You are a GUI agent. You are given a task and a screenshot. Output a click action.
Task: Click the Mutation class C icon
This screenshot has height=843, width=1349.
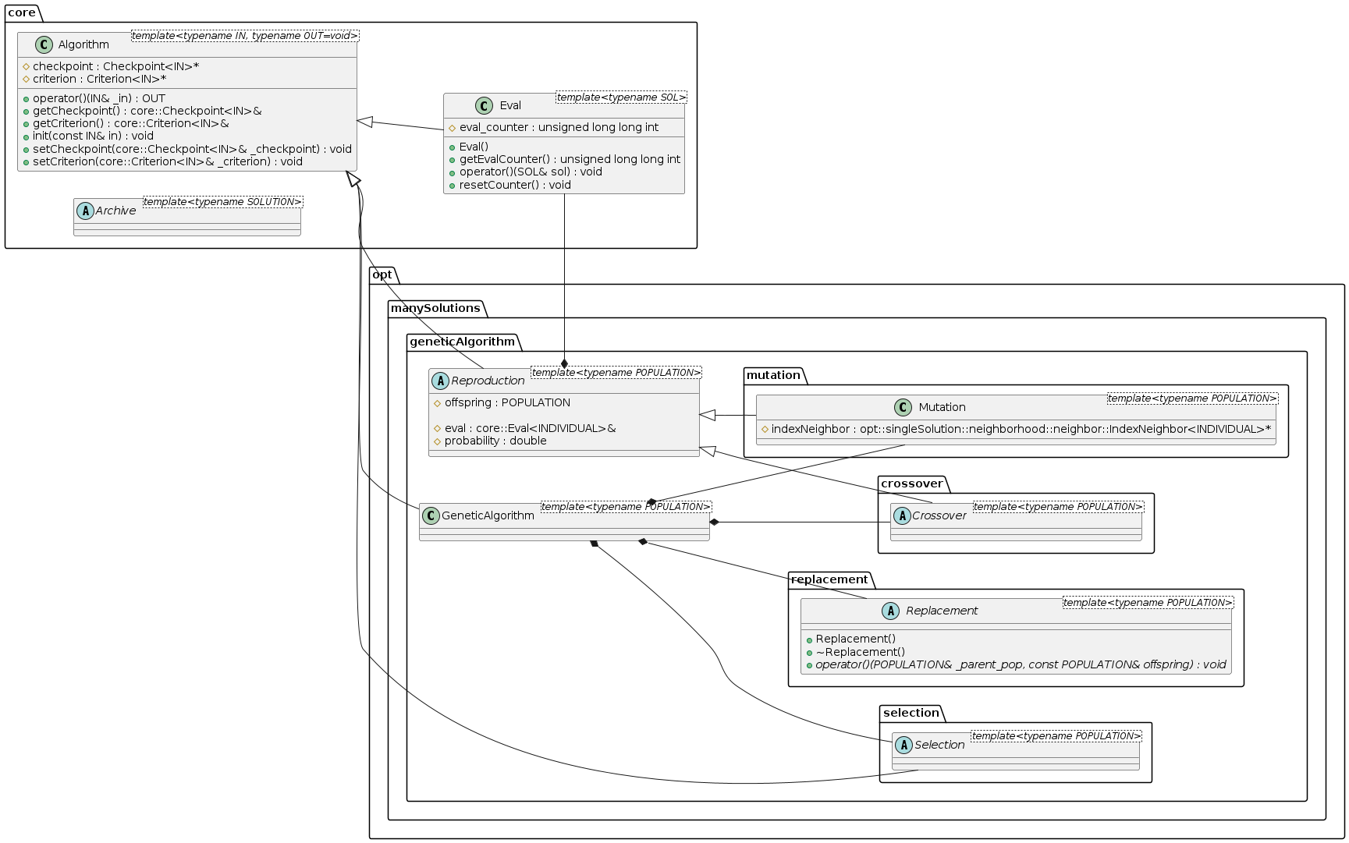(x=903, y=407)
